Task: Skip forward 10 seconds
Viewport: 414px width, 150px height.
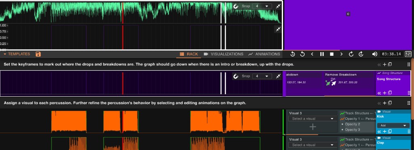Action: tap(361, 54)
